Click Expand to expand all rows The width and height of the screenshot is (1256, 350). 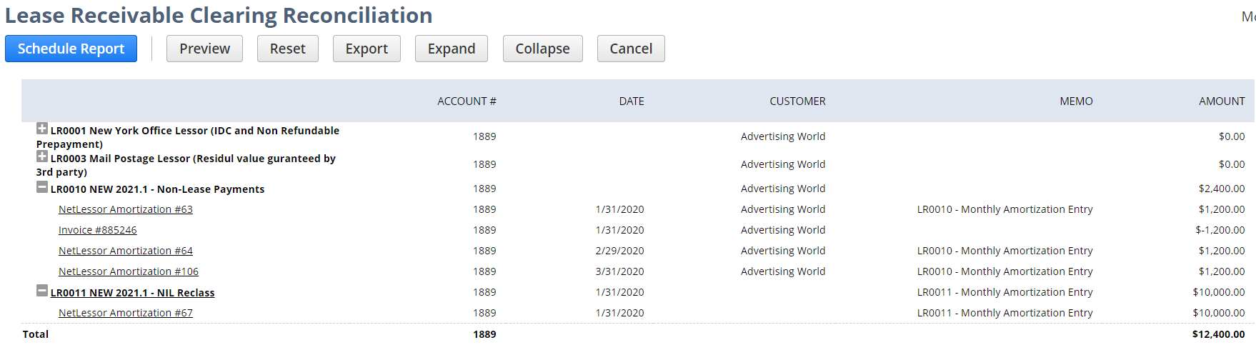[x=451, y=49]
